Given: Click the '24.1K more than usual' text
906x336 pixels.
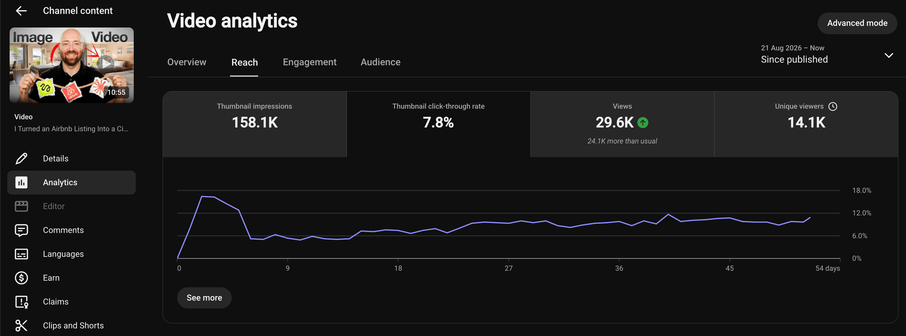Looking at the screenshot, I should [x=622, y=141].
